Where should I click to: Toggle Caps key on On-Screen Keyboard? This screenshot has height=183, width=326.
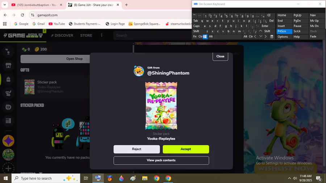pos(196,26)
